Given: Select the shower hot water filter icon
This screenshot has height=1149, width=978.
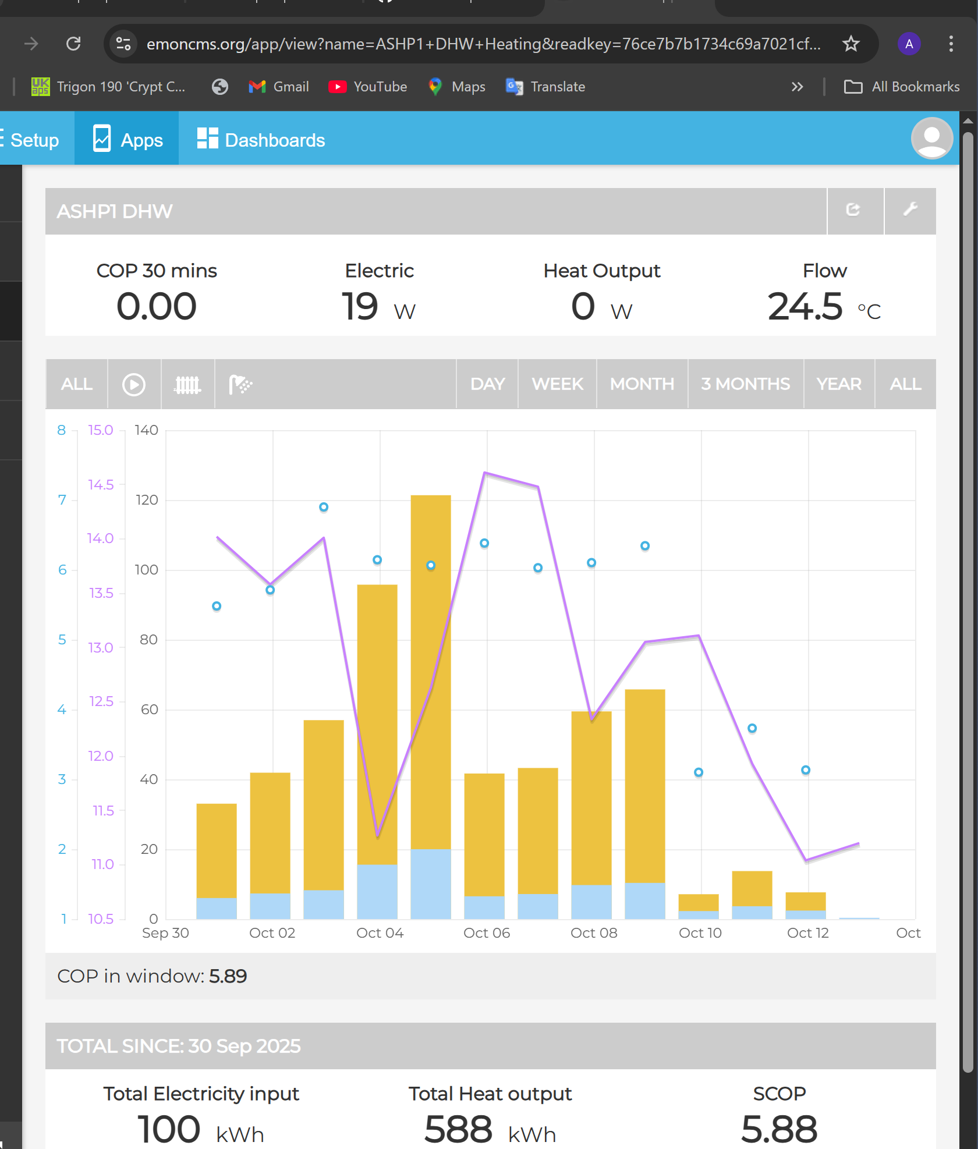Looking at the screenshot, I should click(x=240, y=385).
